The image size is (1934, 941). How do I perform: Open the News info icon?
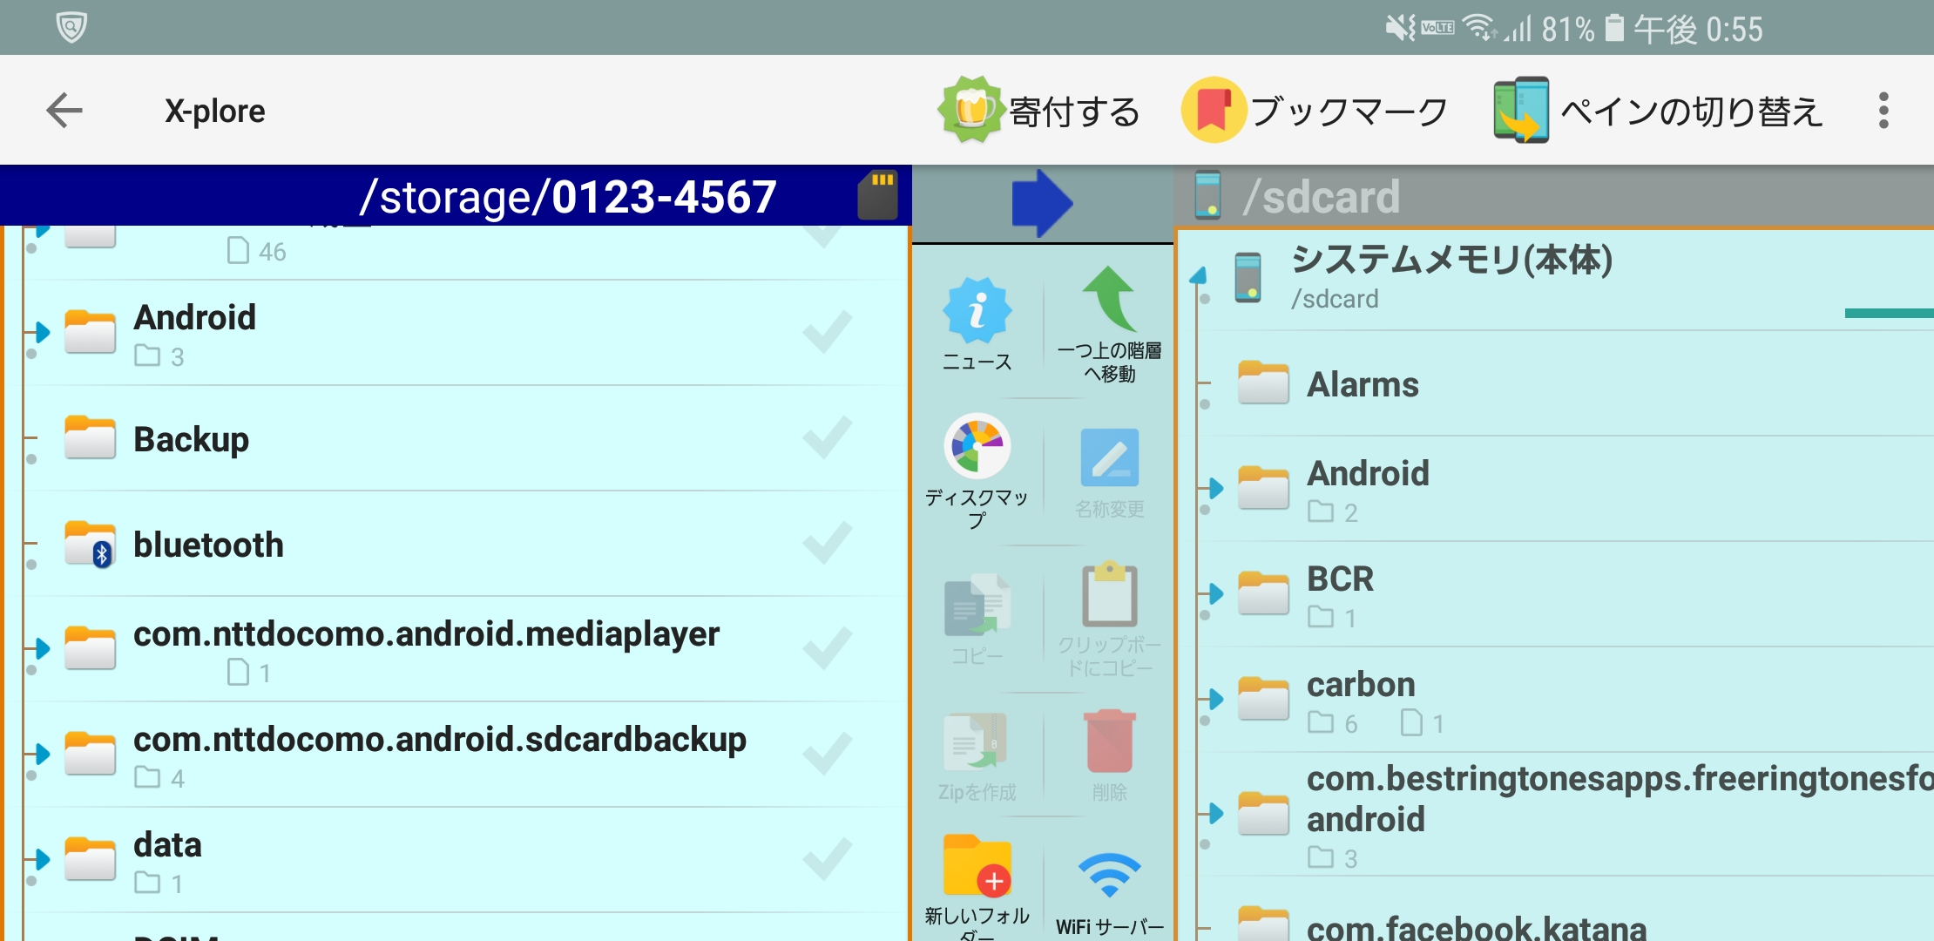[977, 311]
